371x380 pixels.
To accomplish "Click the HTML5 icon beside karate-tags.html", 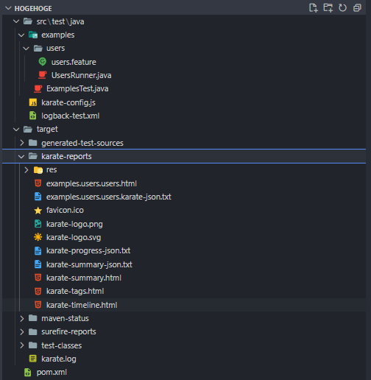I will (x=38, y=291).
